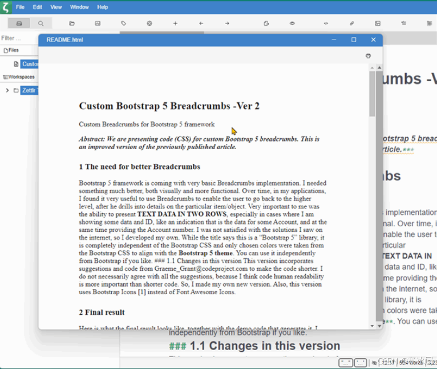Click the single-quote Magic Quotes status button
The height and width of the screenshot is (369, 437).
click(x=361, y=363)
